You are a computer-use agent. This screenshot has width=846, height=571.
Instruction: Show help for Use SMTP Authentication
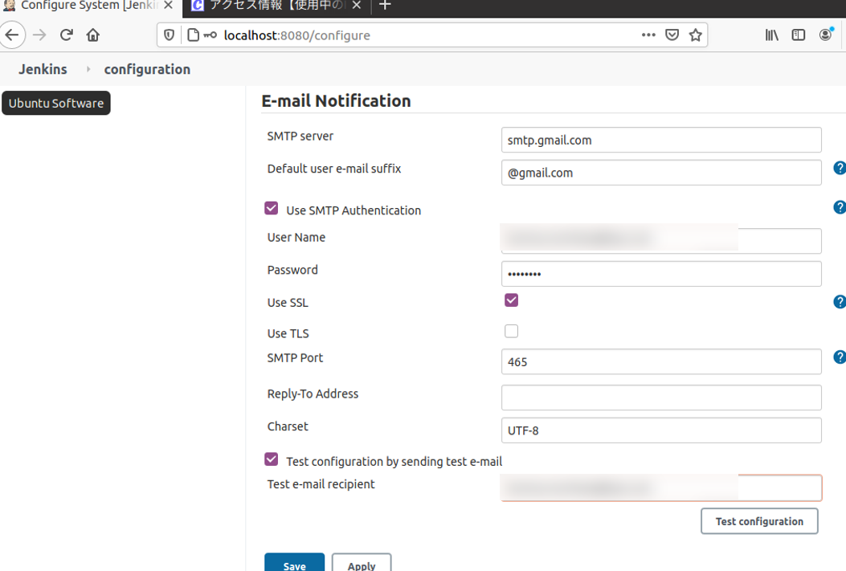click(840, 207)
